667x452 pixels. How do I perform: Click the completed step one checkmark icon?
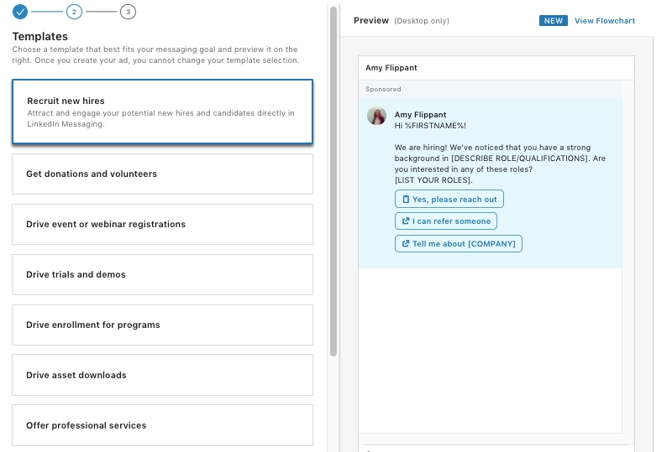tap(20, 12)
